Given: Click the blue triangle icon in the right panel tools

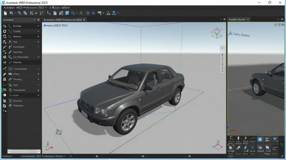Looking at the screenshot, I should 246,148.
